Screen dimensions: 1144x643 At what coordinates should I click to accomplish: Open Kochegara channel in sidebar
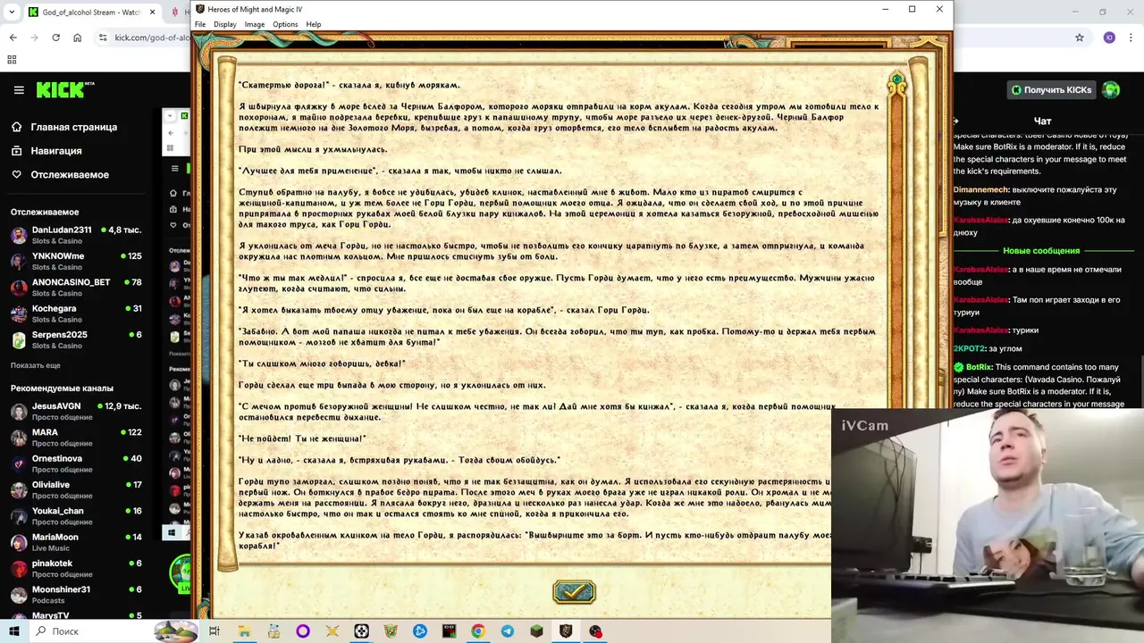77,313
